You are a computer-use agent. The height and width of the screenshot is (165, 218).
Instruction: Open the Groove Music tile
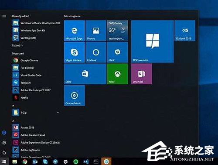tap(74, 96)
